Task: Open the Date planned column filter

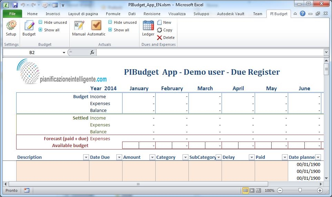Action: click(318, 157)
